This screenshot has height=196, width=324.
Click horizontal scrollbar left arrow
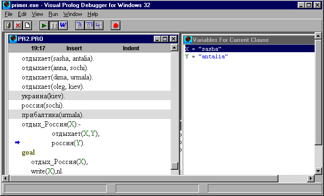click(6, 178)
